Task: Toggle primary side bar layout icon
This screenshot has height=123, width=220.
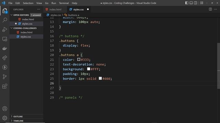Action: pos(187,3)
